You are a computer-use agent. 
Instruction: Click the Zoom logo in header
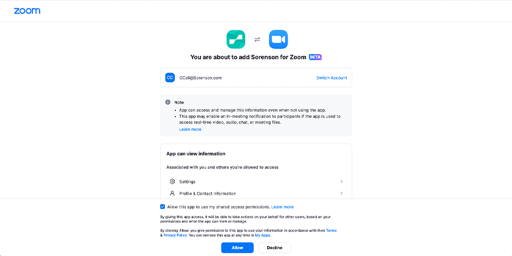tap(27, 11)
